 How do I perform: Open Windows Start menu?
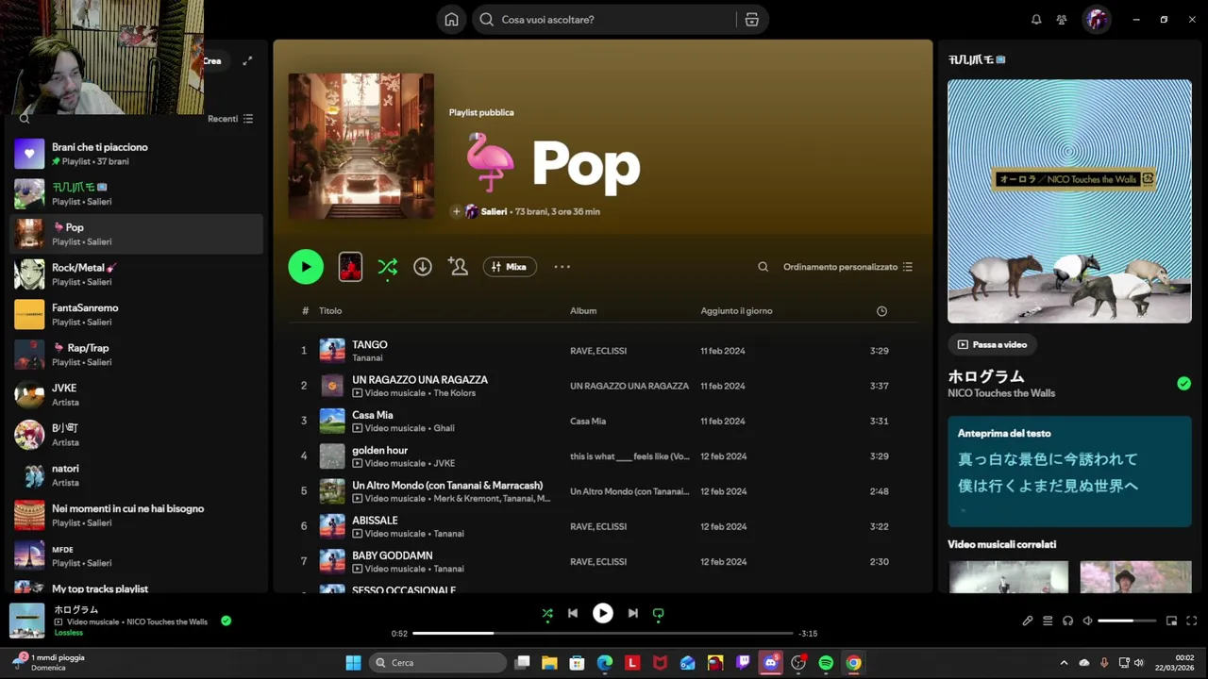click(353, 663)
